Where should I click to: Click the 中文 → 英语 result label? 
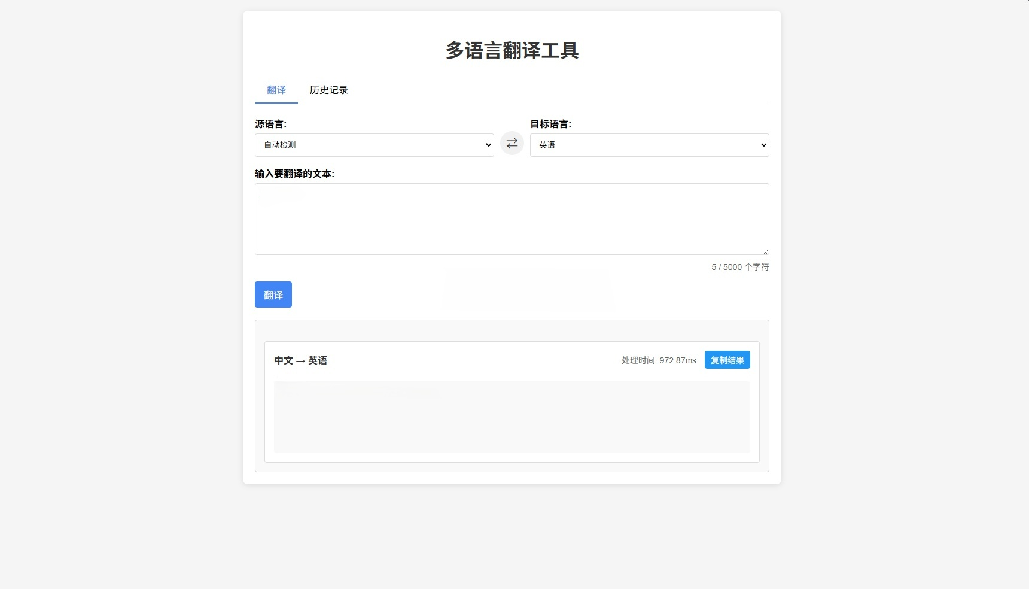tap(300, 360)
